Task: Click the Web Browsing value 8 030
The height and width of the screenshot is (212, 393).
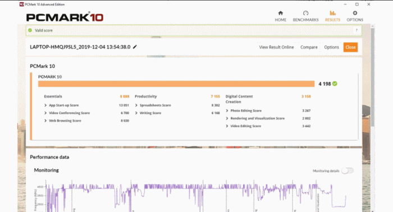Action: click(125, 121)
